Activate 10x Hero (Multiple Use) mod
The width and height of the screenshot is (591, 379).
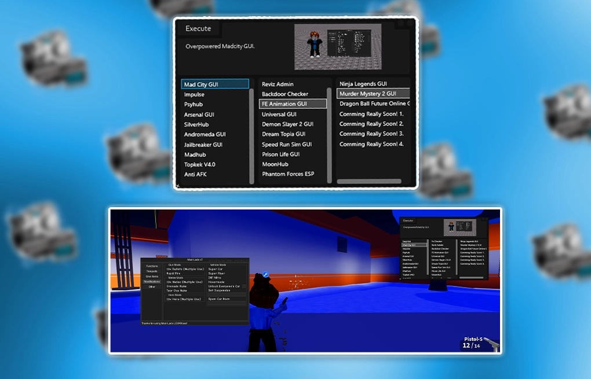click(184, 299)
